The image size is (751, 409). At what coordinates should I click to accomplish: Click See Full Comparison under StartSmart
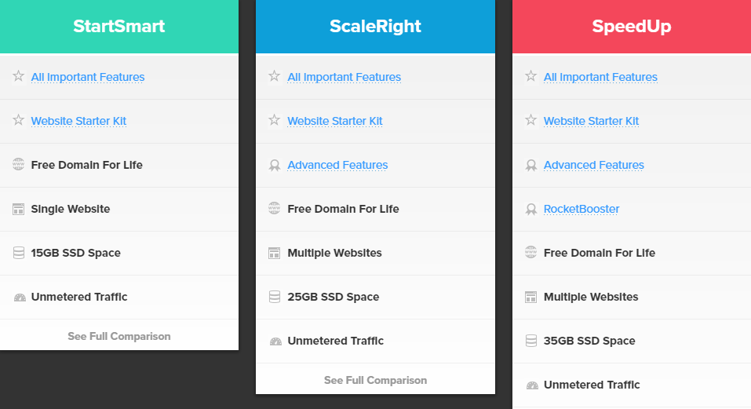pyautogui.click(x=119, y=336)
